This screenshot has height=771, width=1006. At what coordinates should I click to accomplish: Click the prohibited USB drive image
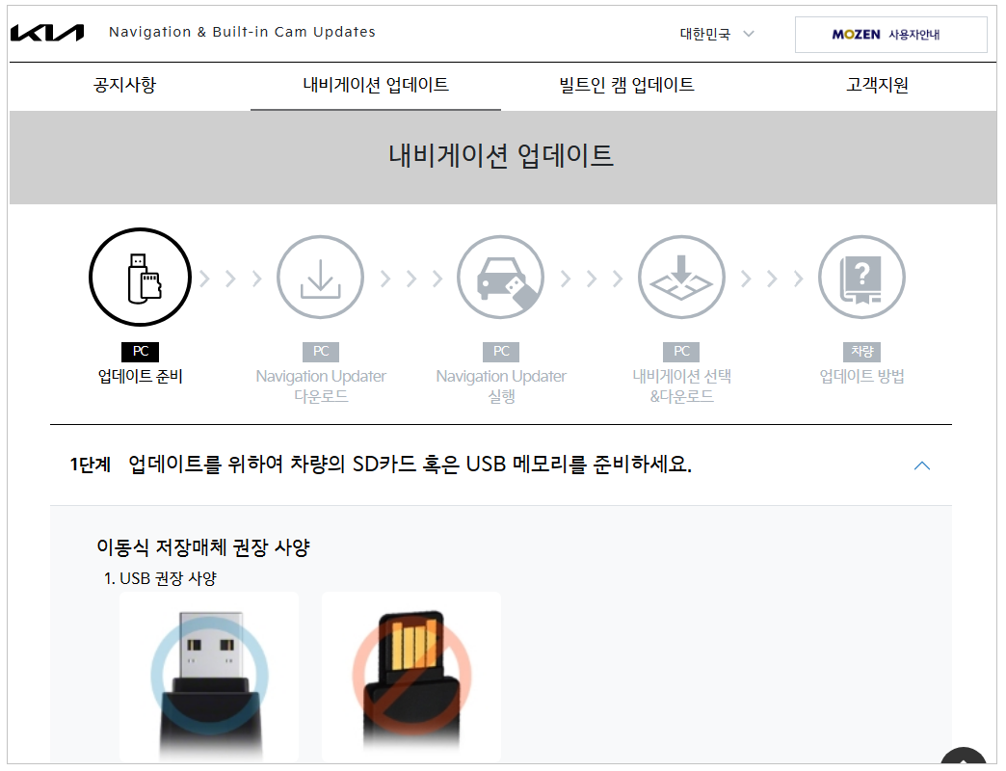411,678
